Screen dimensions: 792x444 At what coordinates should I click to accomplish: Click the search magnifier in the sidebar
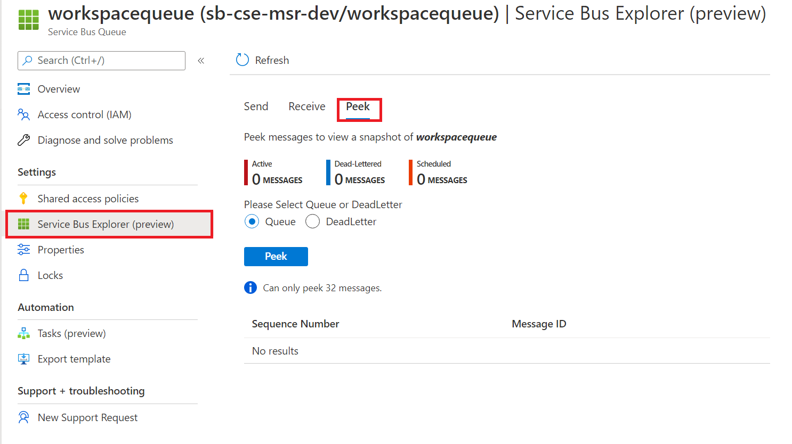click(x=27, y=60)
